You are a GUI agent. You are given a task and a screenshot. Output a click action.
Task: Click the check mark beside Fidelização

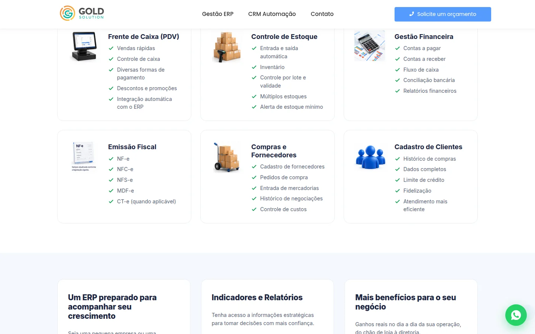tap(397, 191)
